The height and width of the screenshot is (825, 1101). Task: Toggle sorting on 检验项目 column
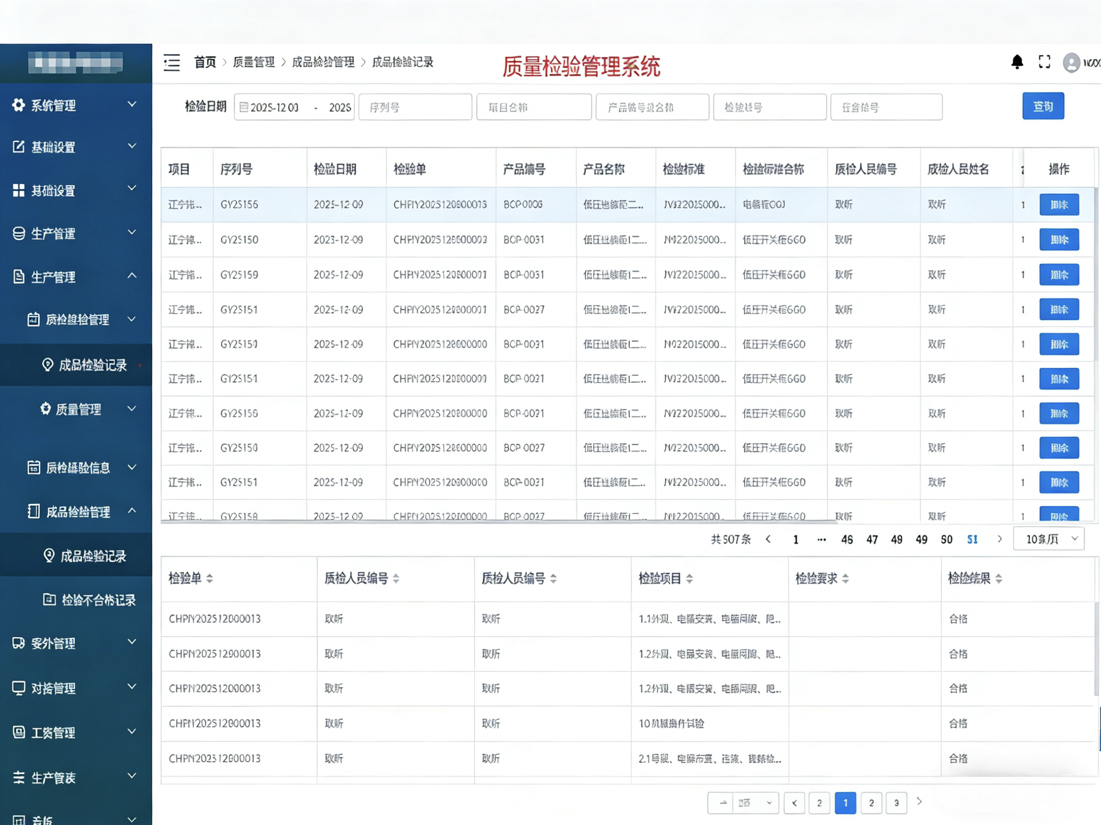[x=689, y=578]
